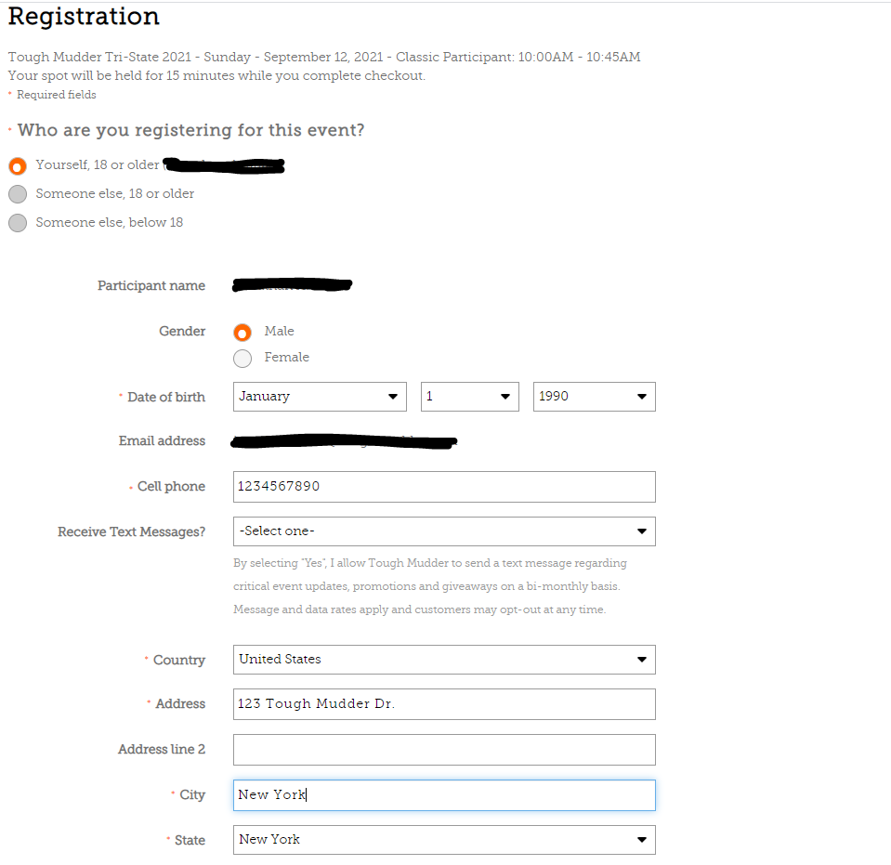Click the "Required fields" note text
Screen dimensions: 891x865
click(x=57, y=95)
